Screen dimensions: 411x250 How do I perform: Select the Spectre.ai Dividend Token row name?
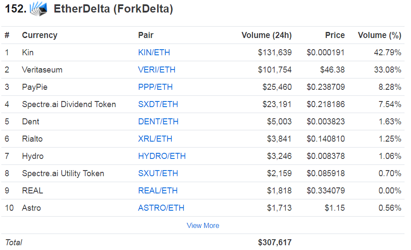pos(69,104)
